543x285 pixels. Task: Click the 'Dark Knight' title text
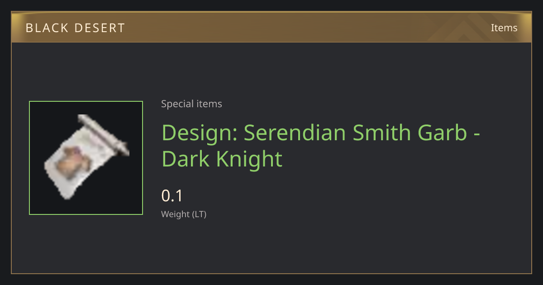point(222,159)
